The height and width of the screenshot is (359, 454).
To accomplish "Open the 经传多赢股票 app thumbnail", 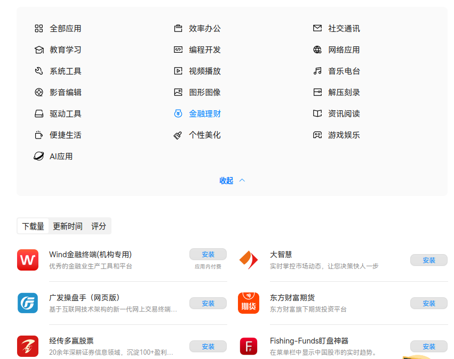I will 28,346.
